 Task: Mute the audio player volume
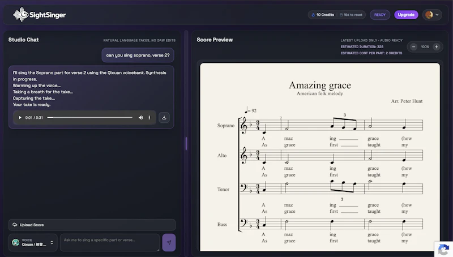[x=140, y=118]
